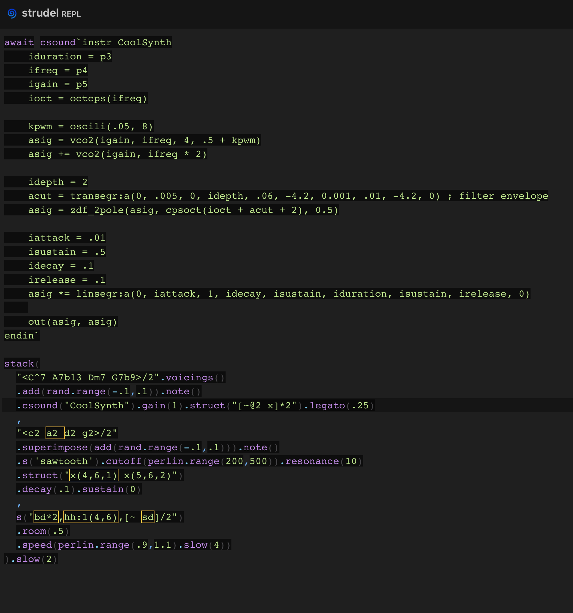Click the 'x(5,6,2)' pattern
The height and width of the screenshot is (613, 573).
148,475
